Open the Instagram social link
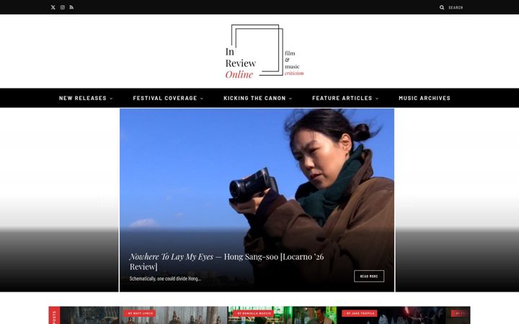Viewport: 519px width, 324px height. (63, 7)
